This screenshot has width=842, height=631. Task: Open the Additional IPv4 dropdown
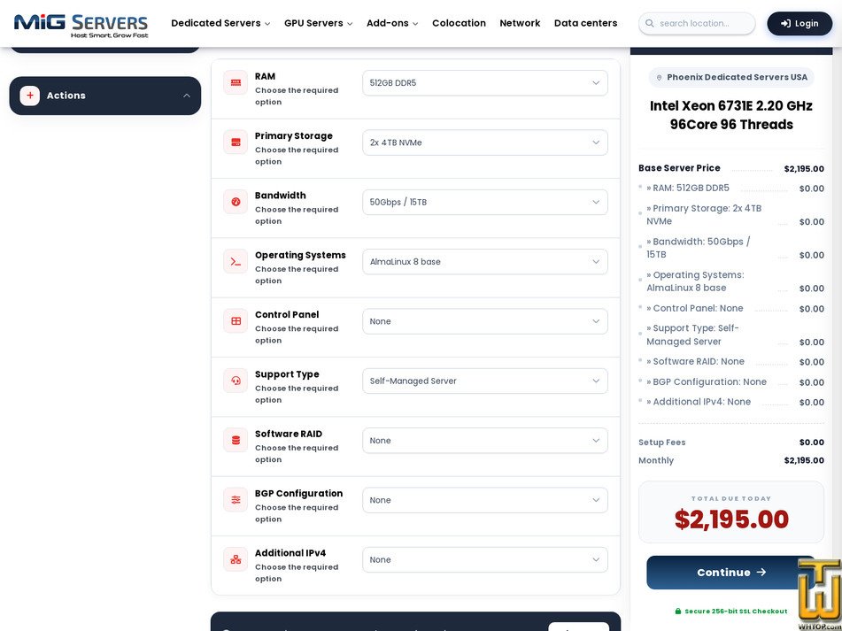coord(485,559)
